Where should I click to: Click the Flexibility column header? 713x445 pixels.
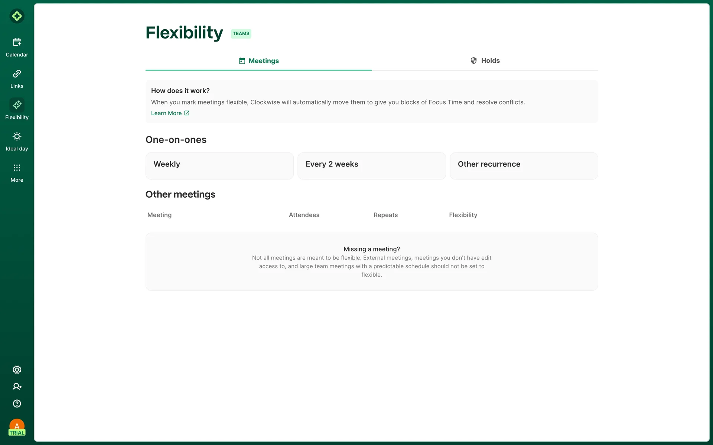[463, 215]
